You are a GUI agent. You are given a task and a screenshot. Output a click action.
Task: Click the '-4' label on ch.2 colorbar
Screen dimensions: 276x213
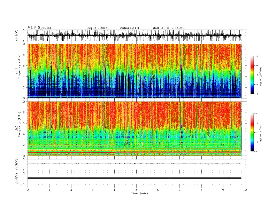tap(257, 123)
